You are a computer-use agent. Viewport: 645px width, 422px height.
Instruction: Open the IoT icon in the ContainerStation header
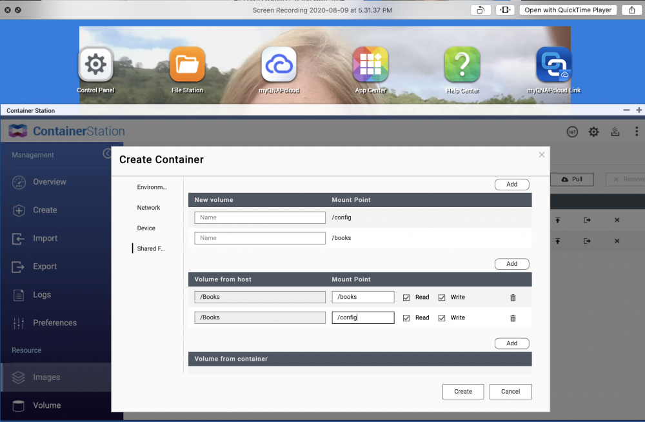pyautogui.click(x=572, y=132)
